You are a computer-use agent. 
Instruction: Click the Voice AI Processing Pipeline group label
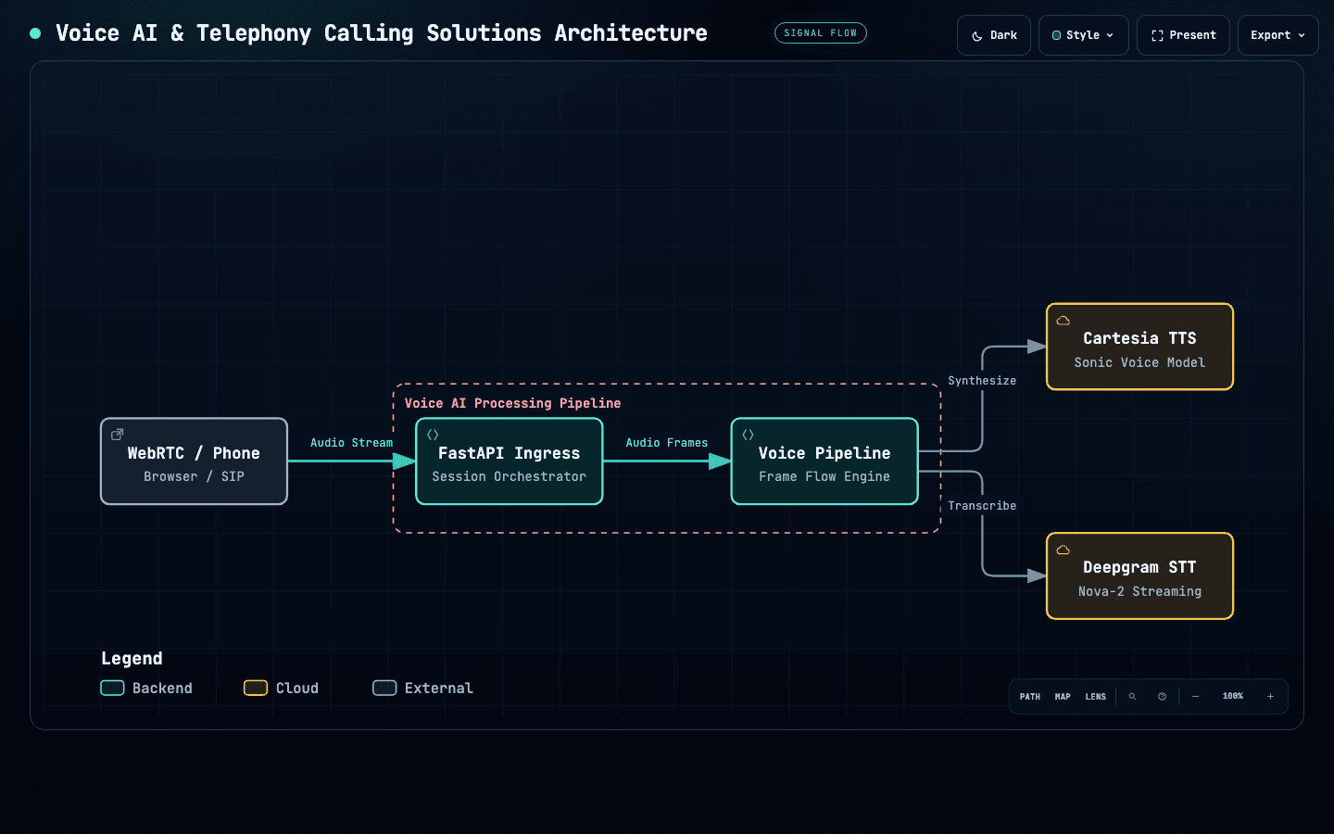[x=513, y=403]
